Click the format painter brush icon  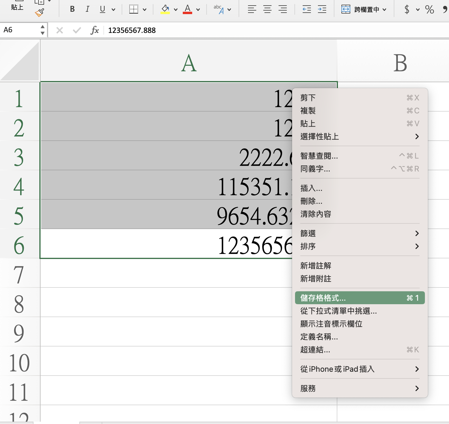point(39,13)
